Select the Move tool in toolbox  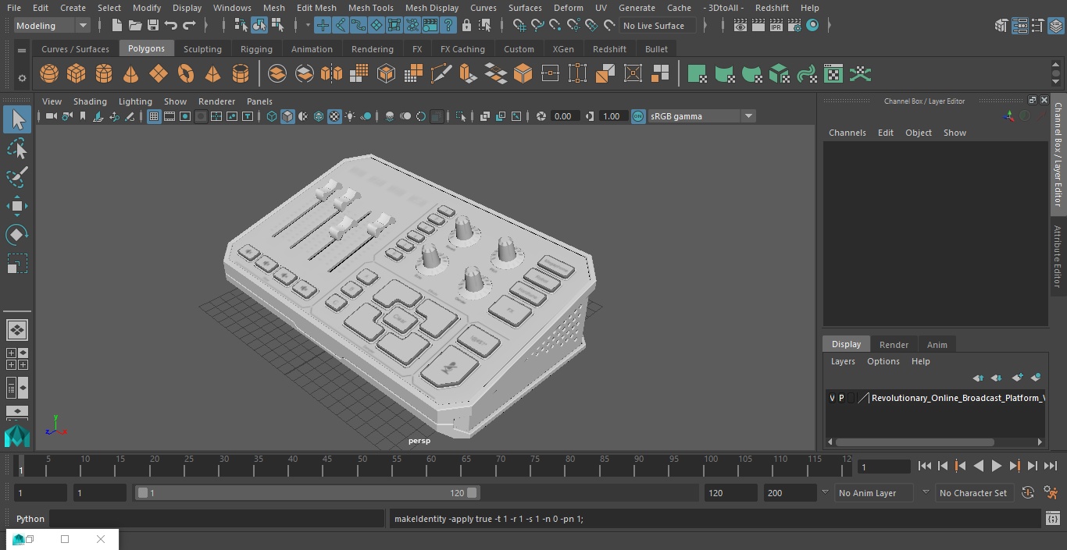point(17,206)
